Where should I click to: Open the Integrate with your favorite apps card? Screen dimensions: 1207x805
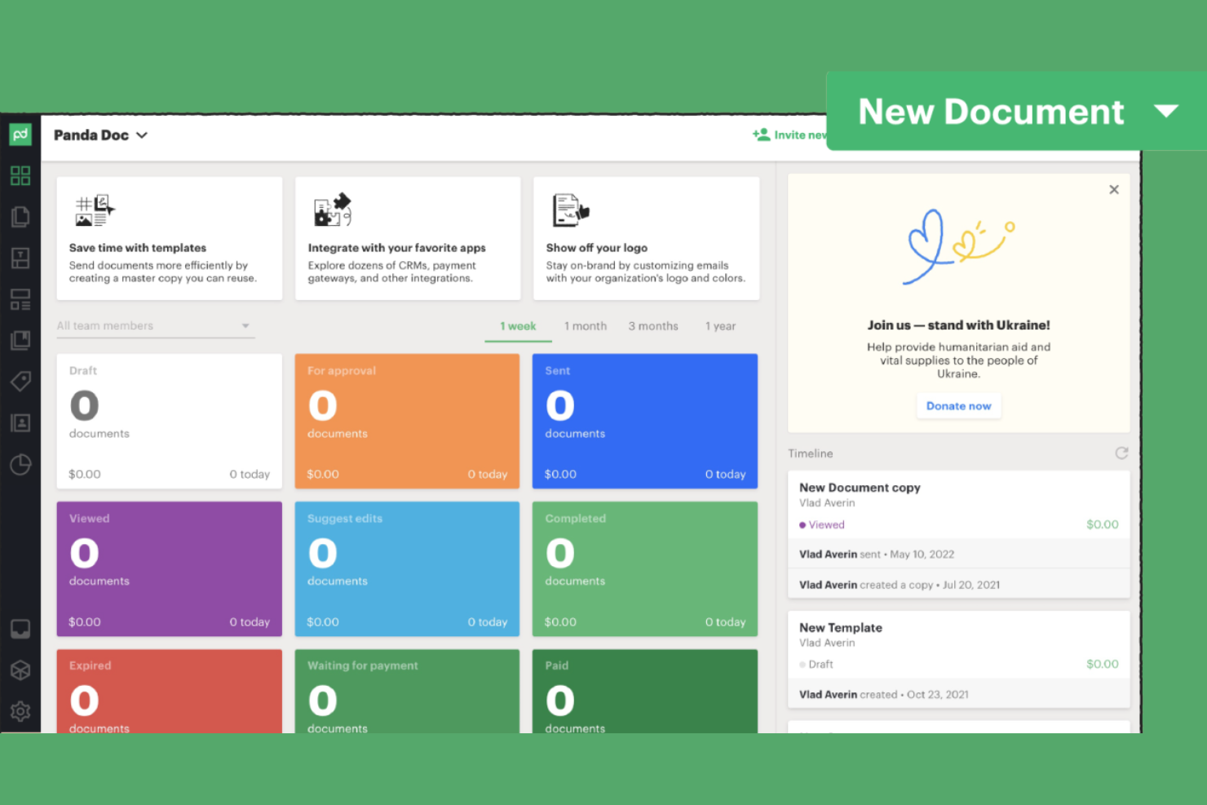point(408,238)
